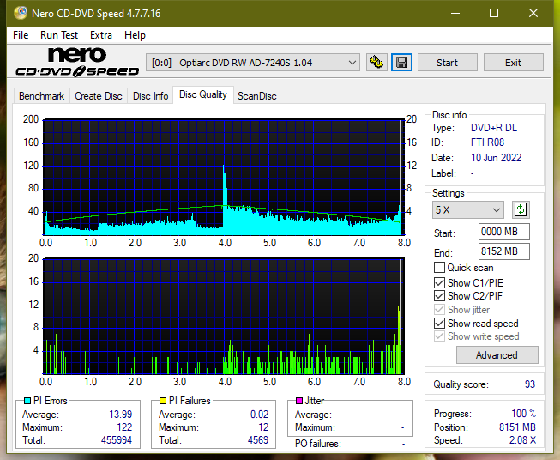
Task: Click the save floppy disk icon
Action: click(401, 63)
